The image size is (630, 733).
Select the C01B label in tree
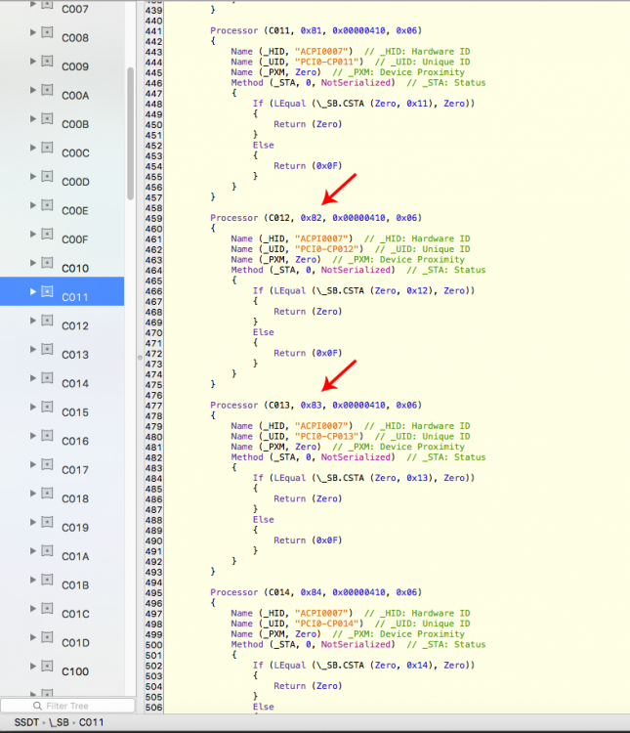point(75,585)
